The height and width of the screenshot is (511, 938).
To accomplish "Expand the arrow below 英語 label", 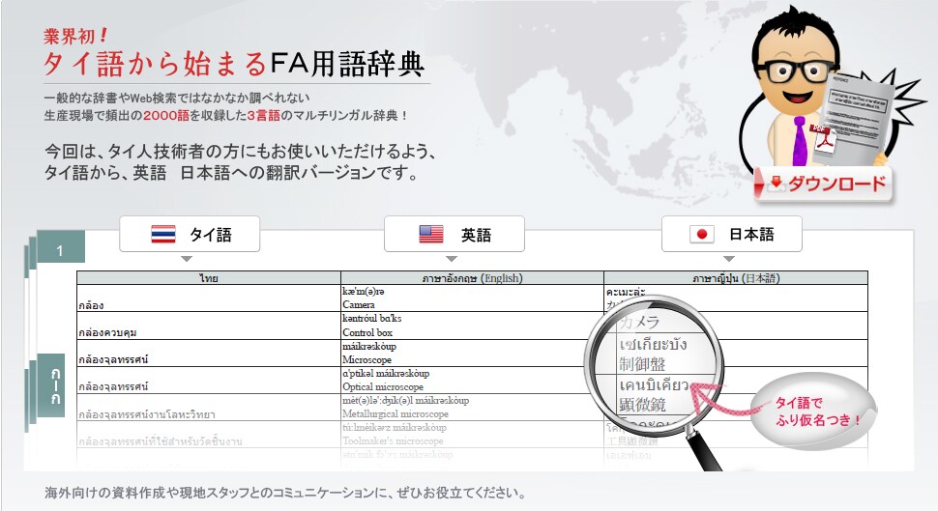I will 452,259.
